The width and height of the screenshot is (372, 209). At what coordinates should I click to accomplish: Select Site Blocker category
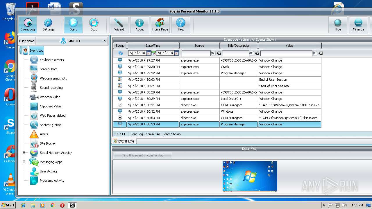tap(48, 143)
